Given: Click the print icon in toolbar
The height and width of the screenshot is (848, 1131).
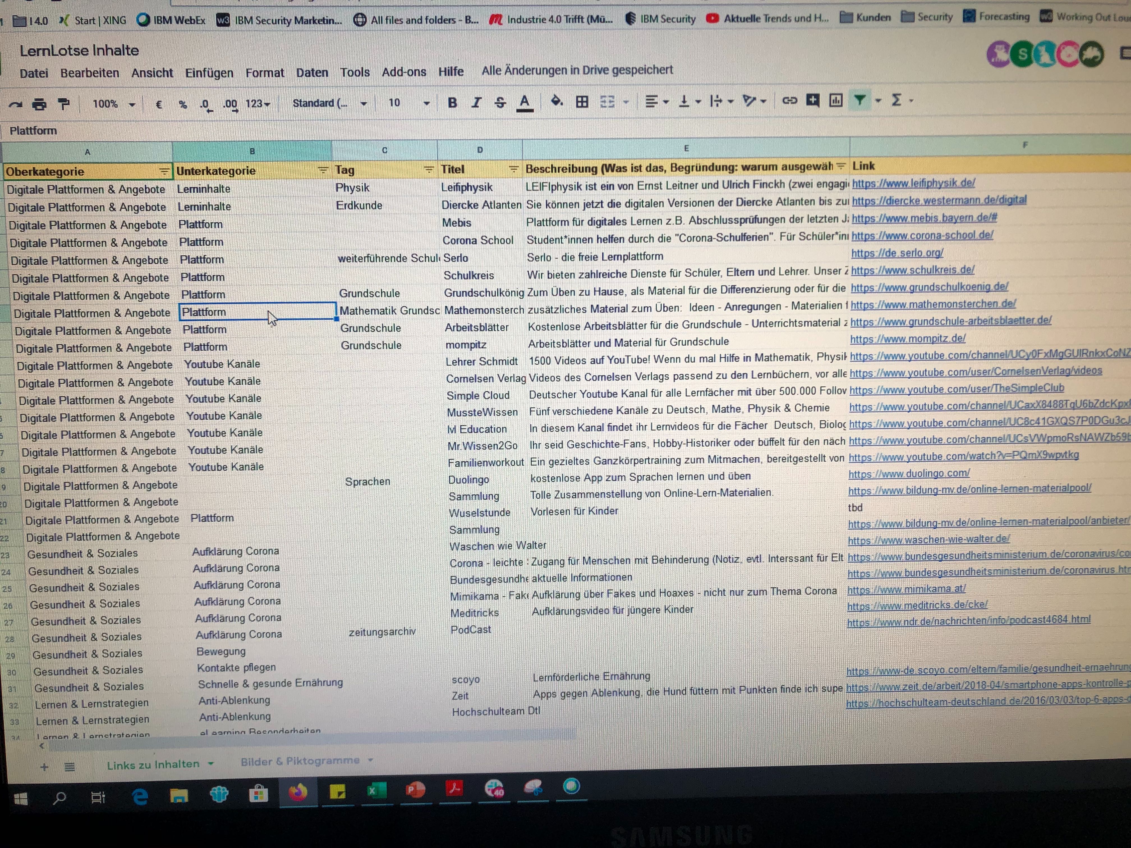Looking at the screenshot, I should click(x=39, y=104).
